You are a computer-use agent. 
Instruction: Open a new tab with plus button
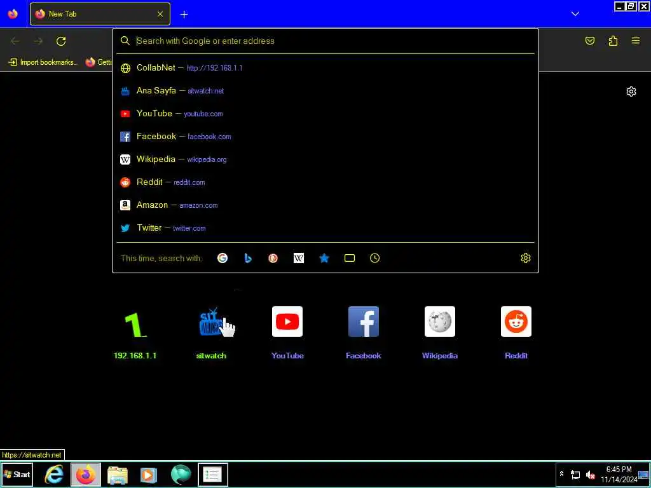[x=184, y=15]
